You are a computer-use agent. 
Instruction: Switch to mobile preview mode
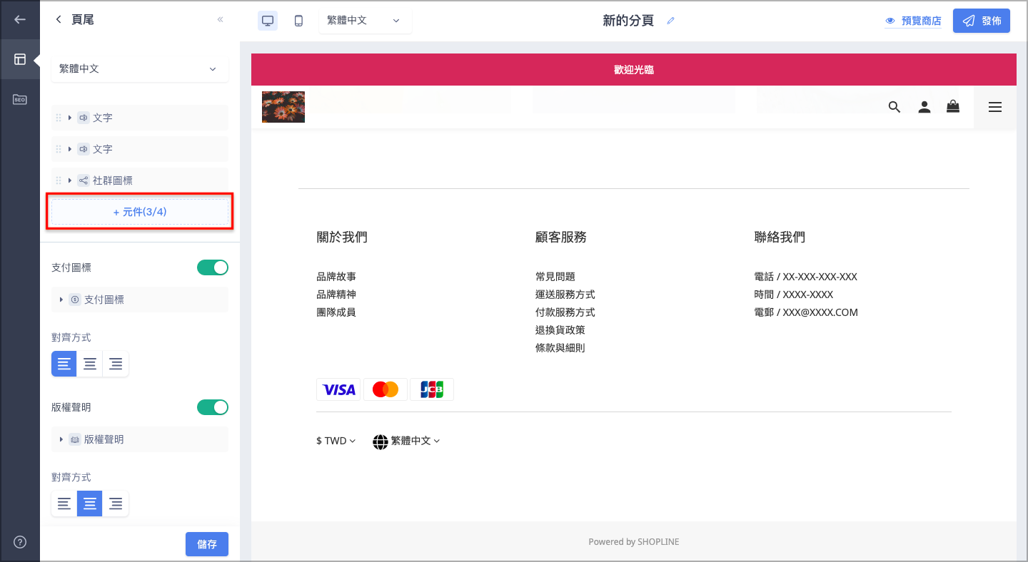[x=298, y=21]
